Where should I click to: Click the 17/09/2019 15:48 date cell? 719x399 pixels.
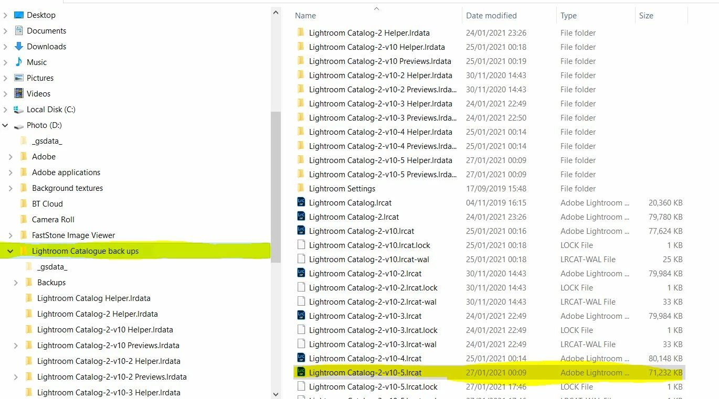click(496, 188)
